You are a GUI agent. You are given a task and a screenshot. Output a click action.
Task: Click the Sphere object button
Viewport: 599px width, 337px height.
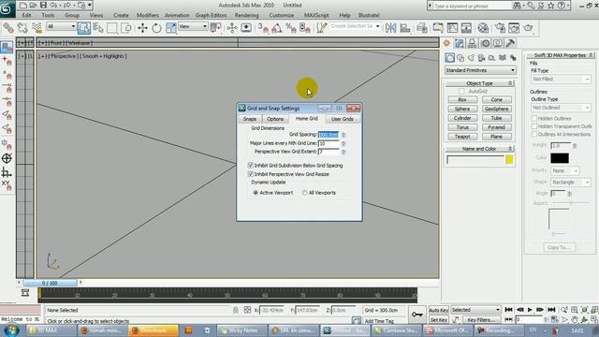[462, 109]
